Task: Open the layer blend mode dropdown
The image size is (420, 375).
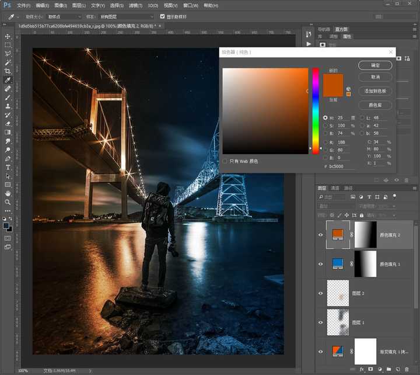Action: [336, 206]
